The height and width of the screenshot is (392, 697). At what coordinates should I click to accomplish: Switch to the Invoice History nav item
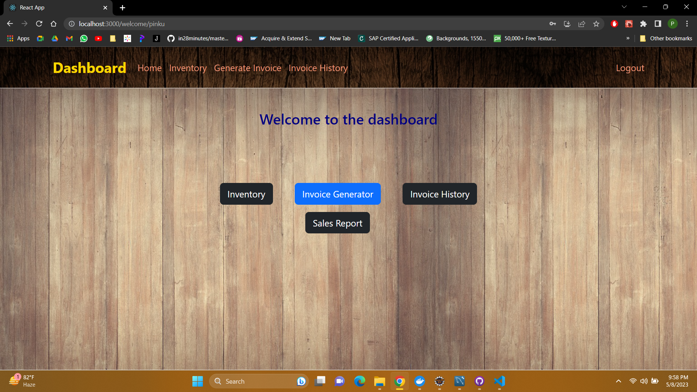tap(318, 68)
